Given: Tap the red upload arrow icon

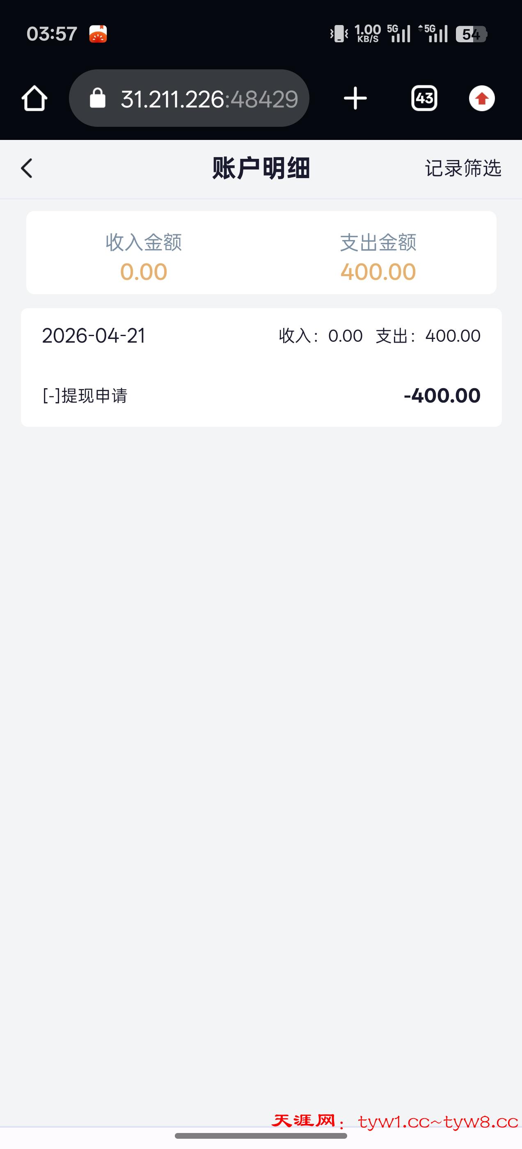Looking at the screenshot, I should pyautogui.click(x=482, y=98).
